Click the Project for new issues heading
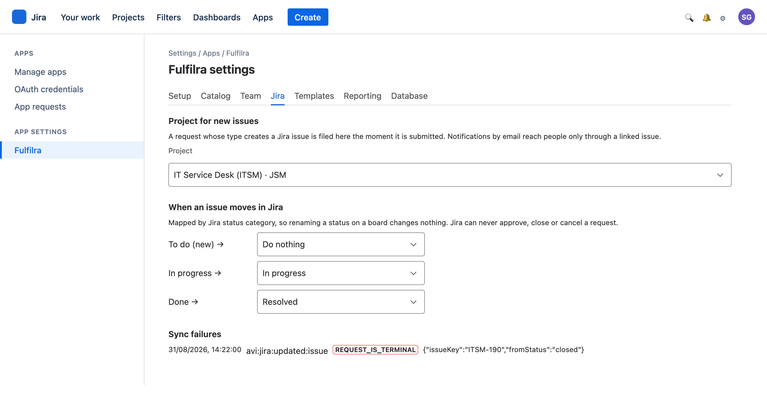 coord(213,121)
